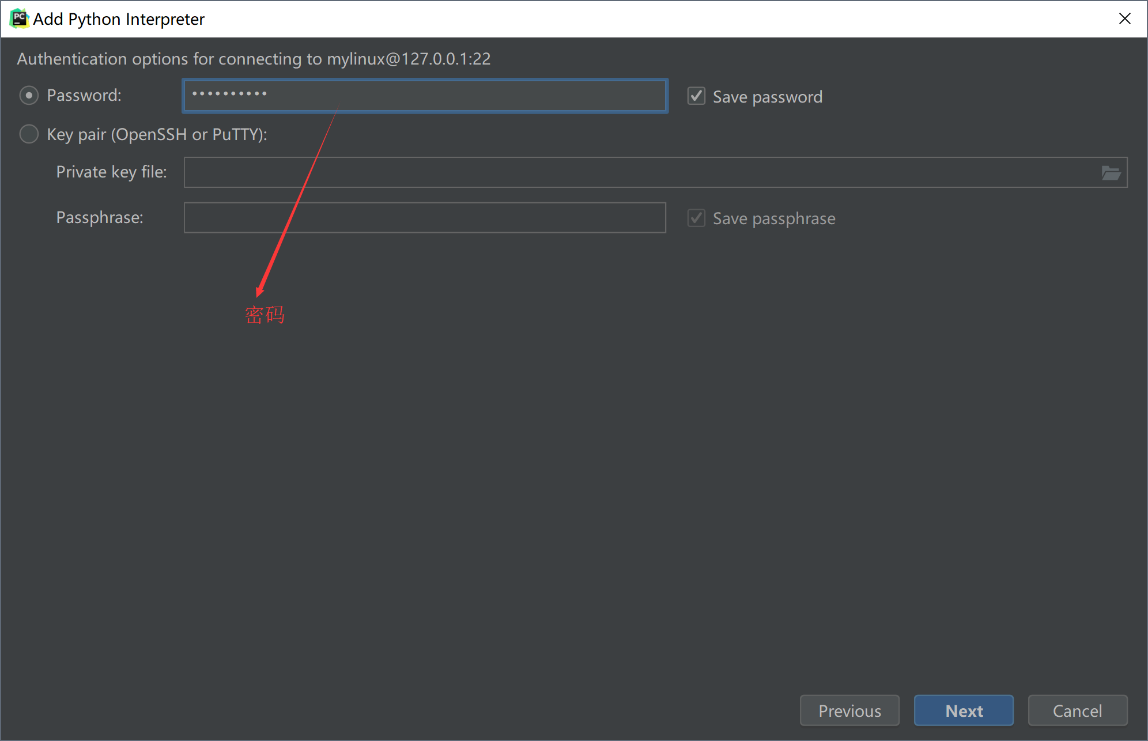Image resolution: width=1148 pixels, height=741 pixels.
Task: Click the Private key file label
Action: click(111, 172)
